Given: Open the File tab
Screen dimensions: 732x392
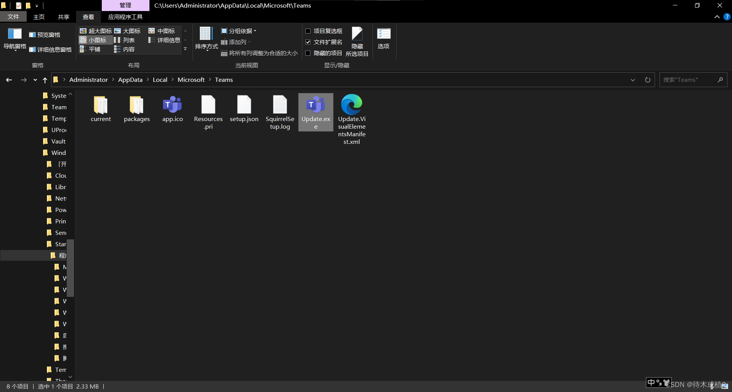Looking at the screenshot, I should 13,17.
